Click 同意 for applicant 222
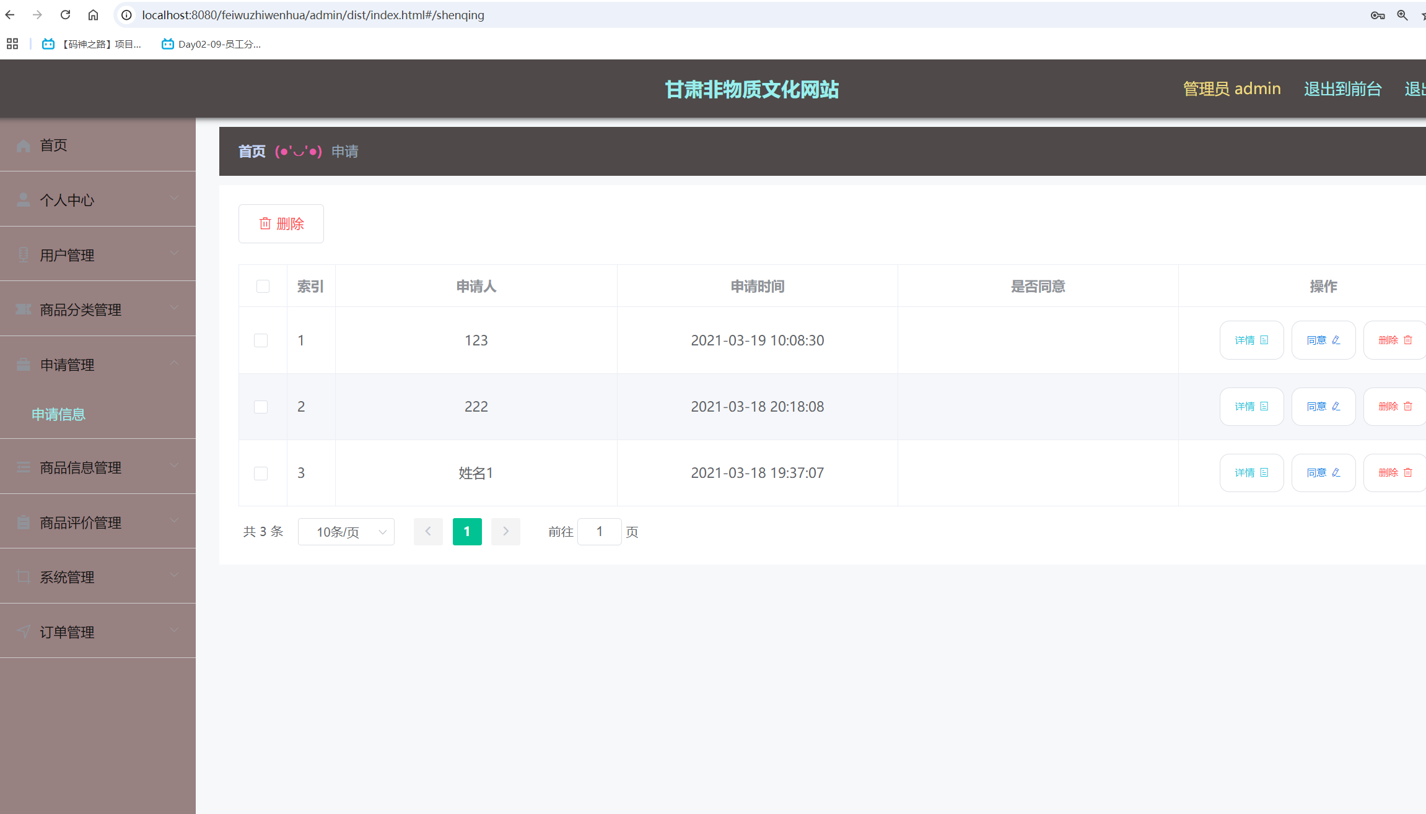The image size is (1426, 814). pos(1323,406)
